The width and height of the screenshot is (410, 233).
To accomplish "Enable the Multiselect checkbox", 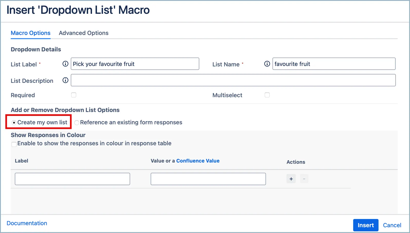I will pyautogui.click(x=267, y=95).
